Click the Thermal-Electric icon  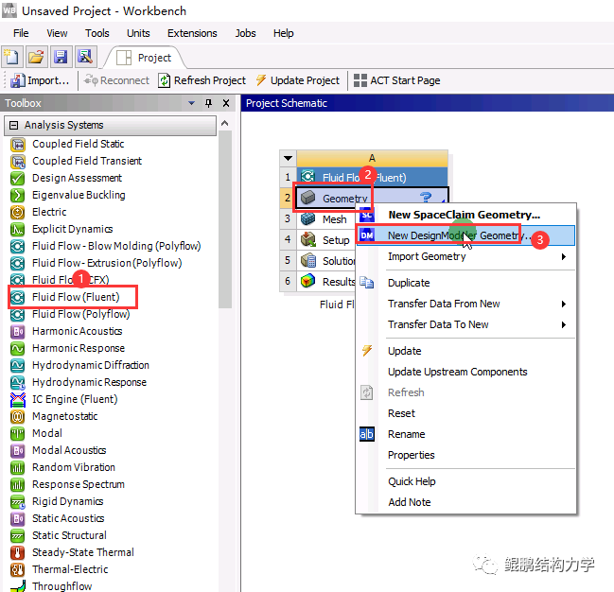click(18, 570)
